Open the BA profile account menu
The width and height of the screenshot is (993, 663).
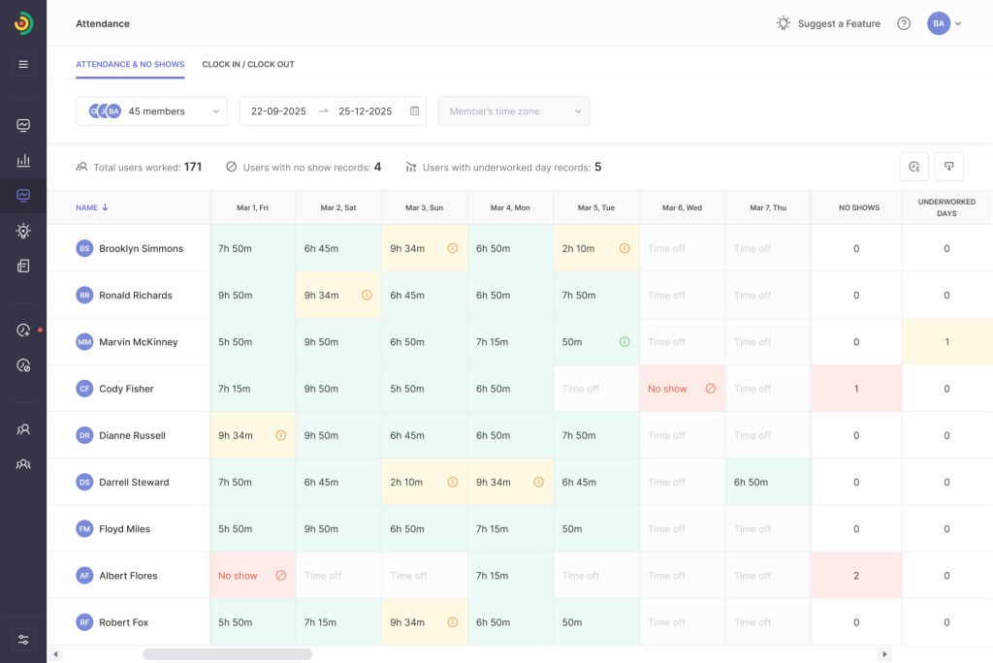(x=945, y=23)
